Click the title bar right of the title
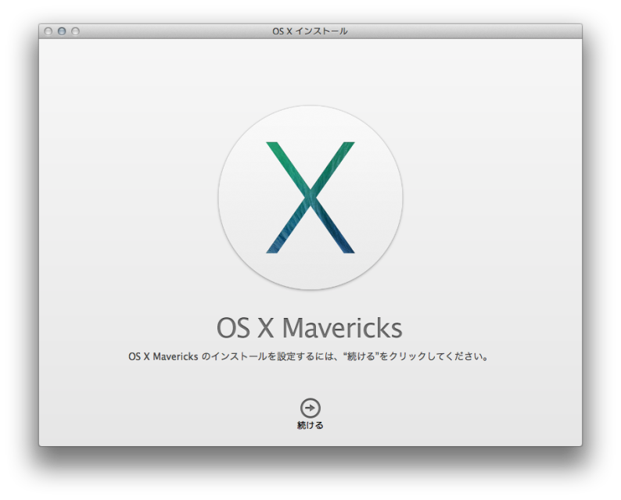 (469, 31)
